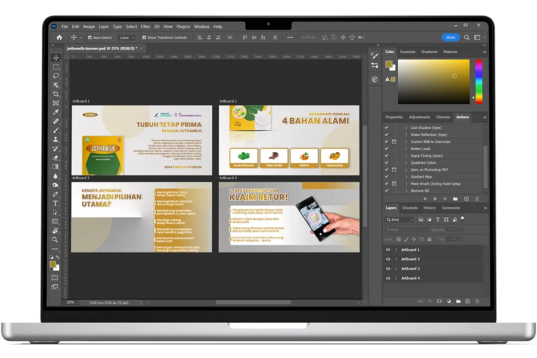Screen dimensions: 537x358
Task: Select the Pen tool
Action: tap(56, 194)
